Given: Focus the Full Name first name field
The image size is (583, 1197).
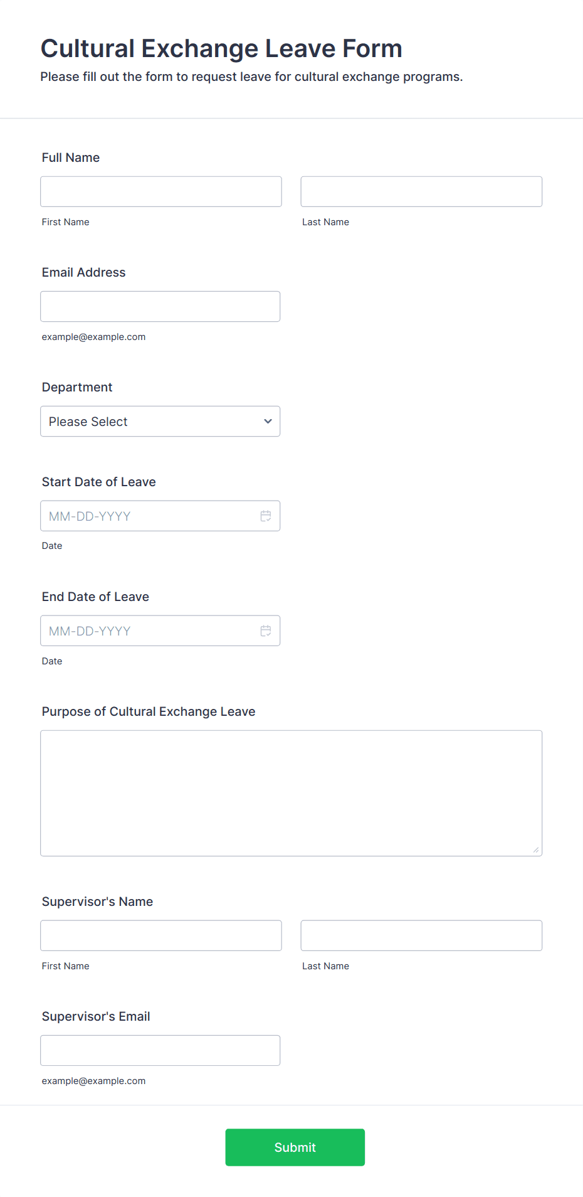Looking at the screenshot, I should click(161, 191).
